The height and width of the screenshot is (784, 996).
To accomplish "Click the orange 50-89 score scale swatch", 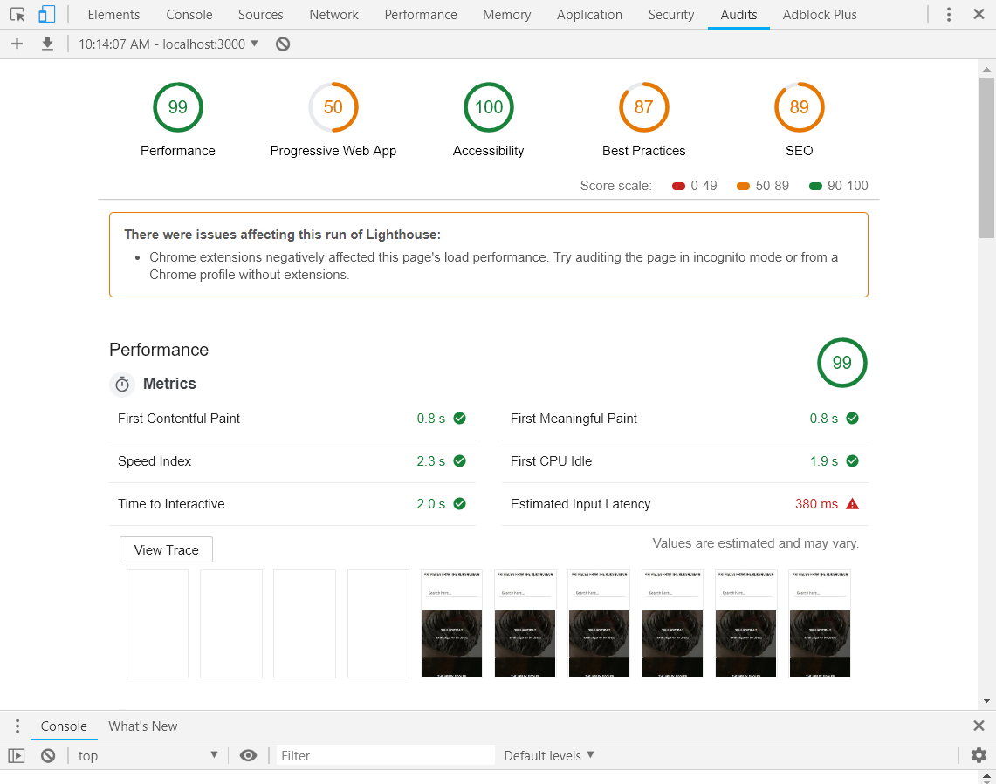I will [743, 186].
